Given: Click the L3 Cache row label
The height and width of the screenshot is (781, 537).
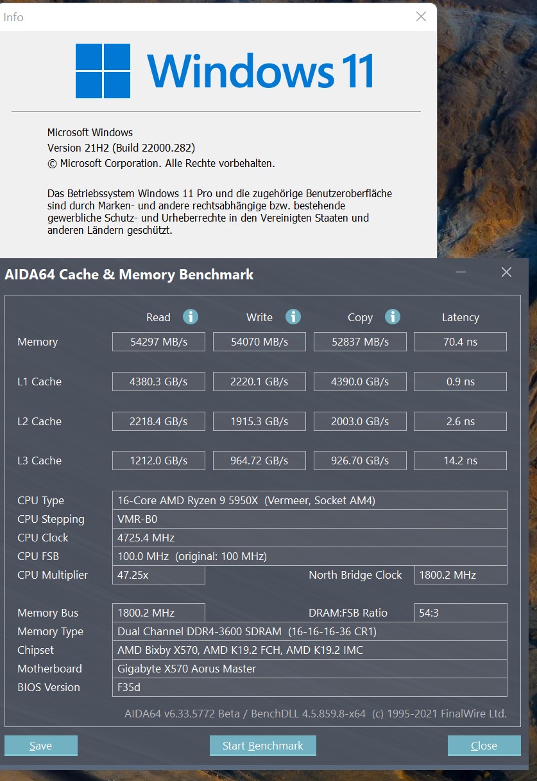Looking at the screenshot, I should point(40,461).
